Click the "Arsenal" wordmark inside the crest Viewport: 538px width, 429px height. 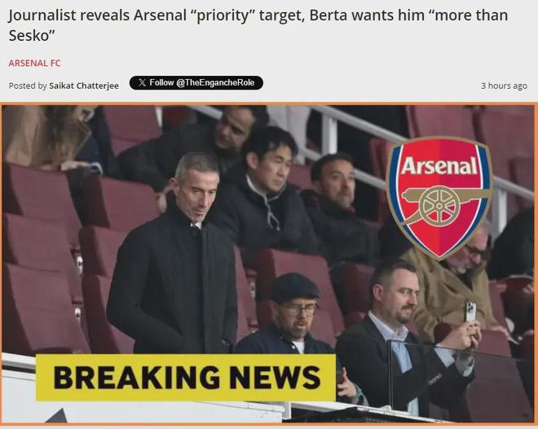click(439, 168)
